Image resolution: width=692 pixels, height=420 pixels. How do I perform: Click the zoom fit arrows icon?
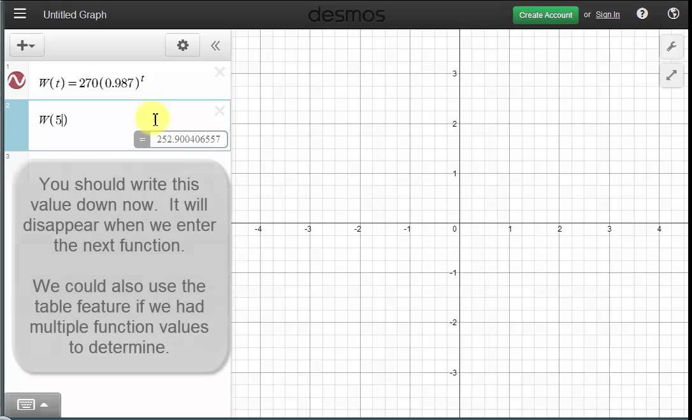click(x=672, y=75)
